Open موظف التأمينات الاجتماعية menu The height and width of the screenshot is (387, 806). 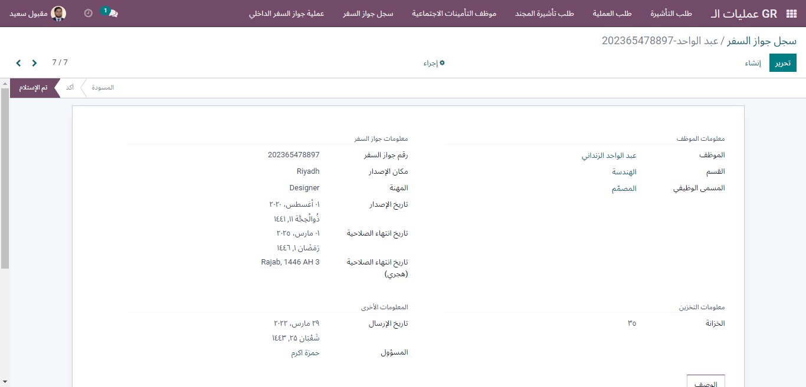tap(454, 14)
